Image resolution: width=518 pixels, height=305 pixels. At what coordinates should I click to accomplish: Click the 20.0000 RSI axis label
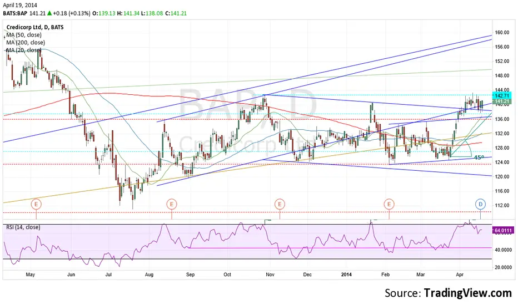503,267
